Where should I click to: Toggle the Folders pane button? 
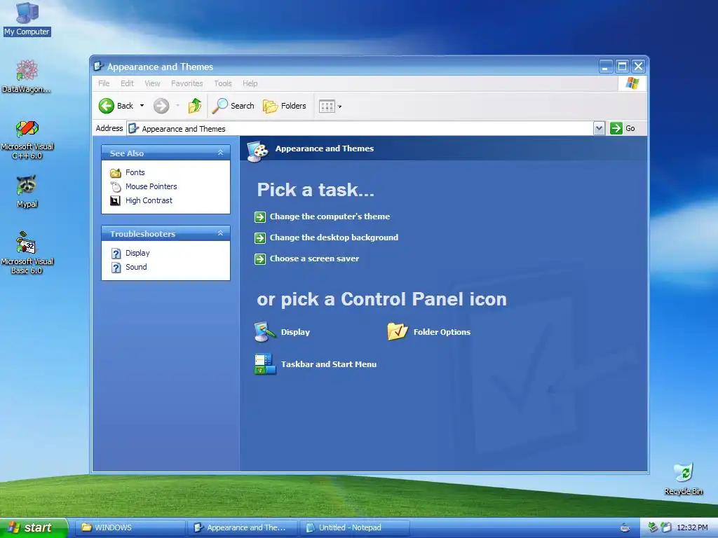285,106
